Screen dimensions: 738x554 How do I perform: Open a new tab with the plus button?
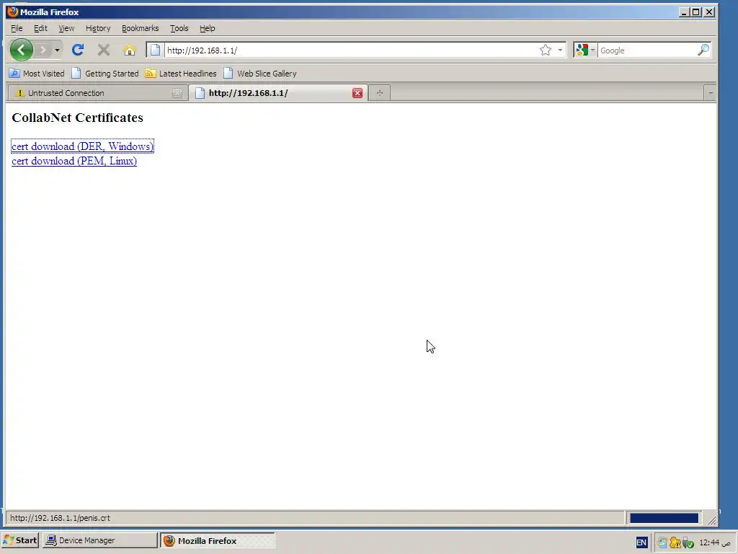click(x=379, y=93)
